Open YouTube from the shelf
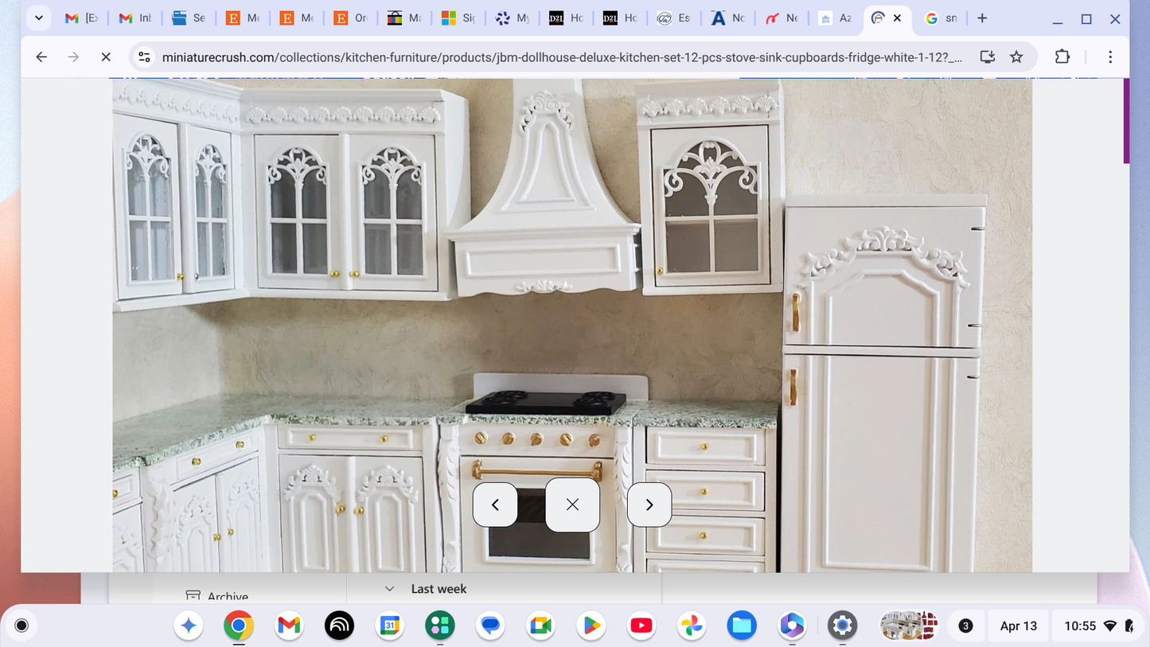1150x647 pixels. click(641, 626)
